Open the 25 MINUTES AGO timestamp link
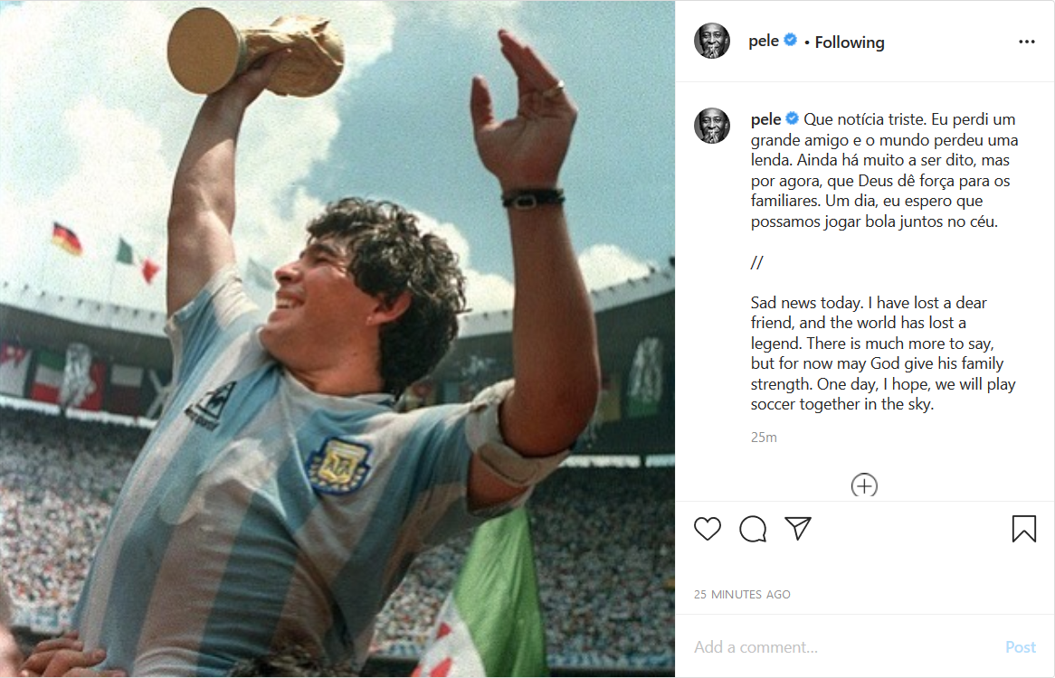 742,594
